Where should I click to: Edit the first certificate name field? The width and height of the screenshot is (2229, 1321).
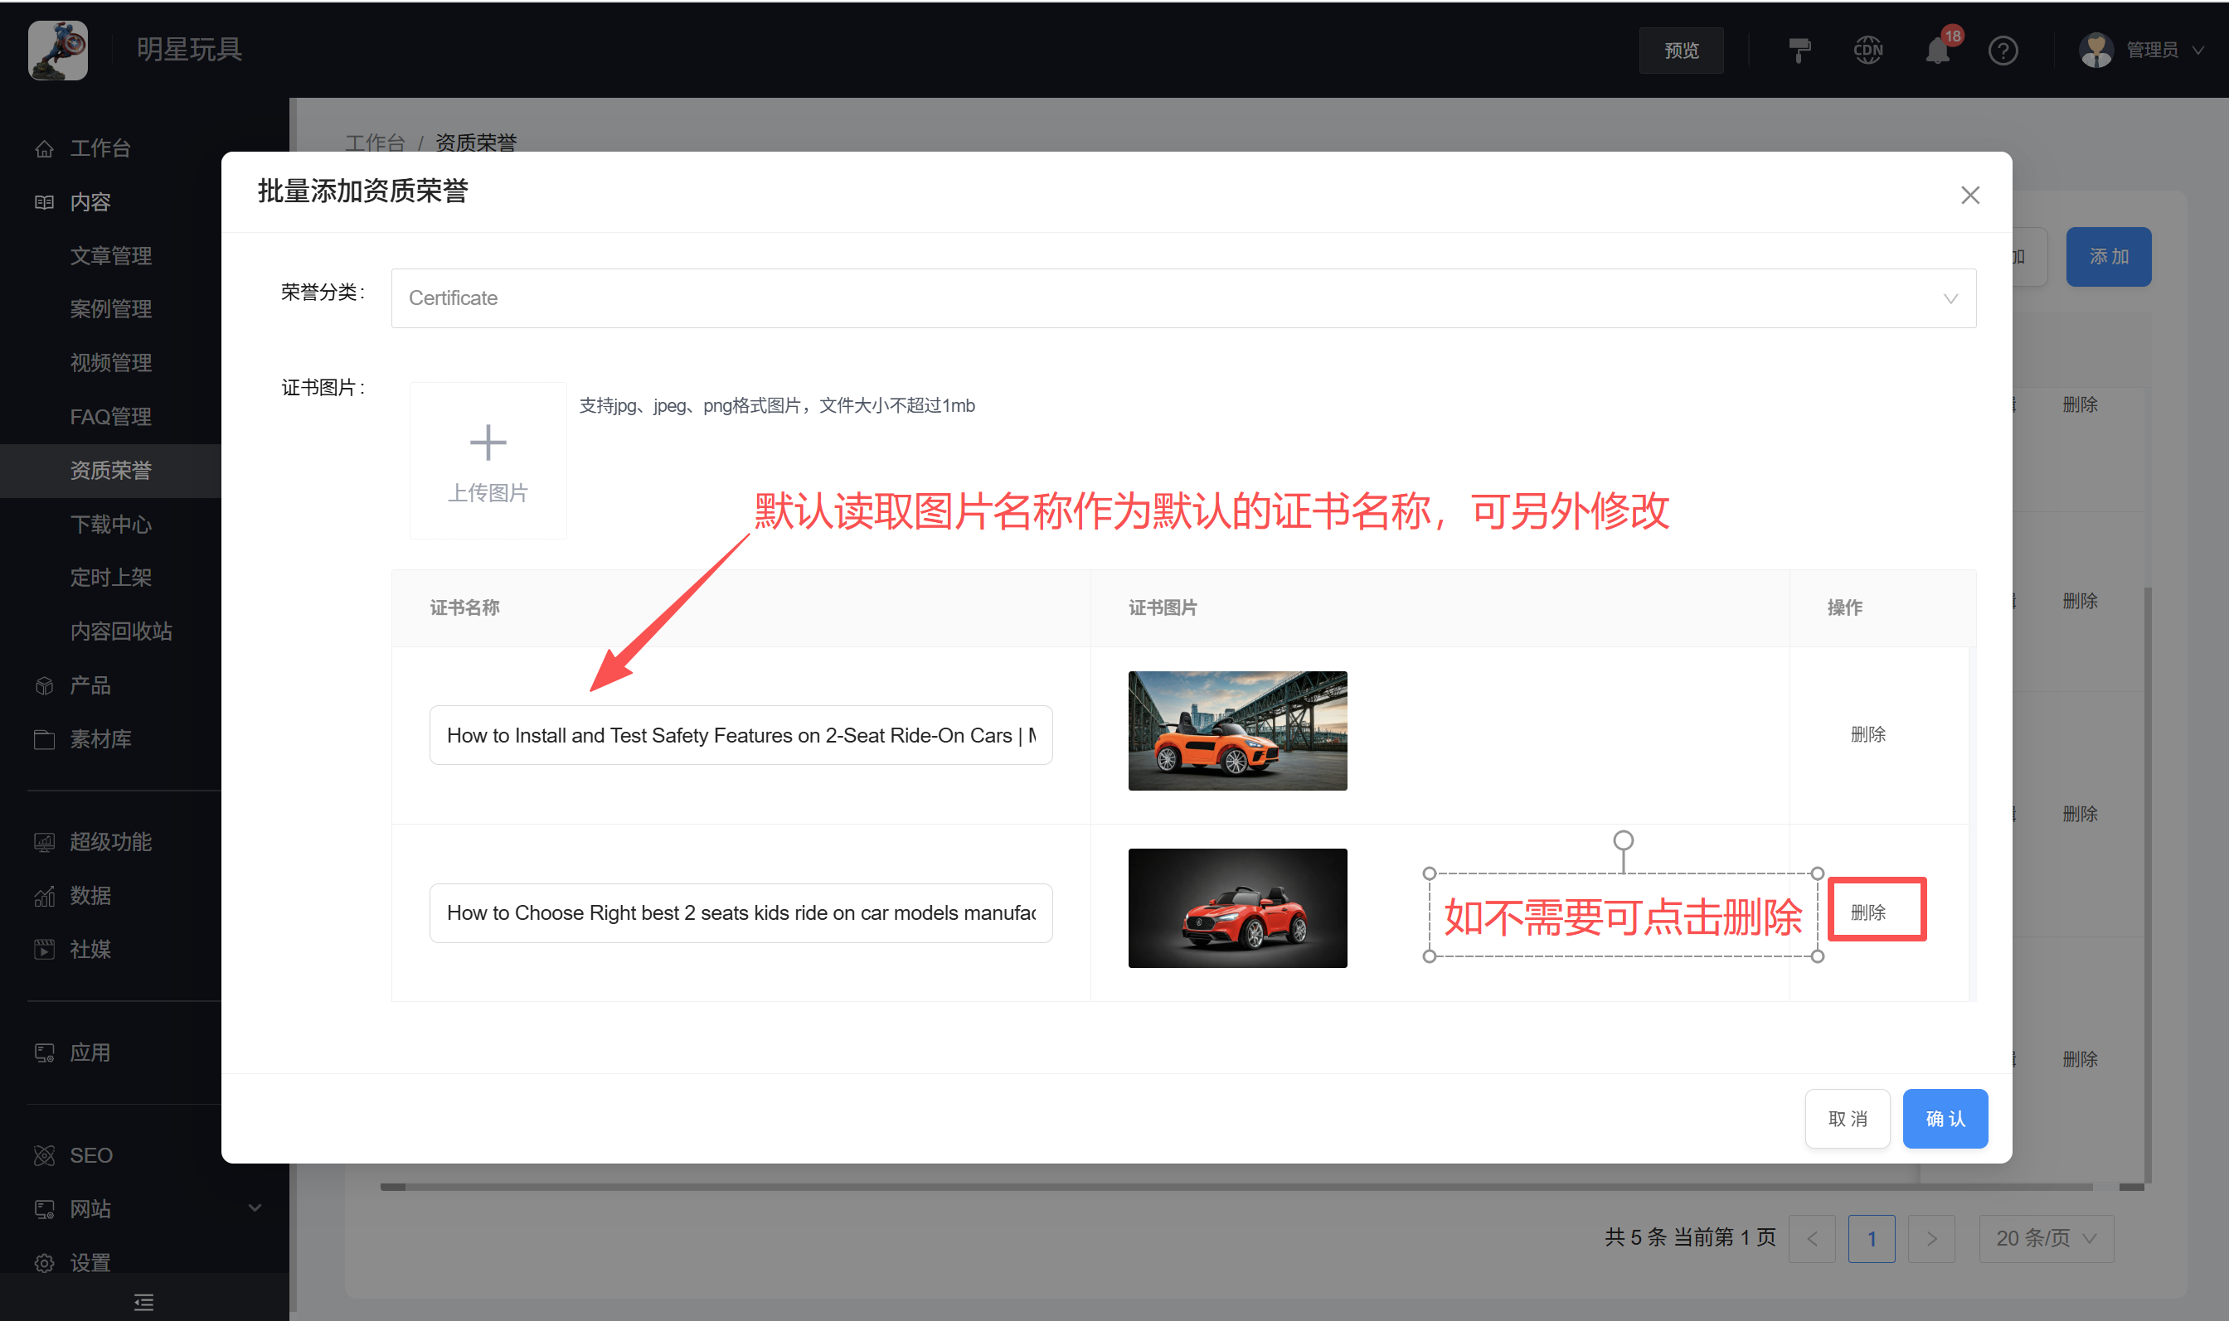coord(740,735)
